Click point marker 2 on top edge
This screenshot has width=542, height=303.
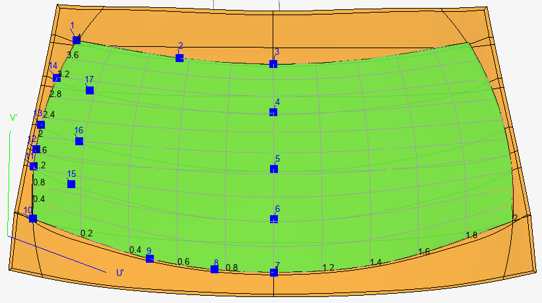click(180, 58)
